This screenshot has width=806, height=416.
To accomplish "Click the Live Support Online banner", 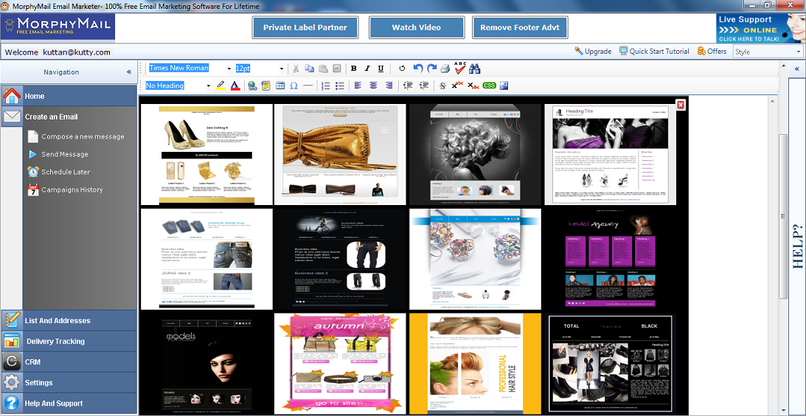I will tap(760, 28).
